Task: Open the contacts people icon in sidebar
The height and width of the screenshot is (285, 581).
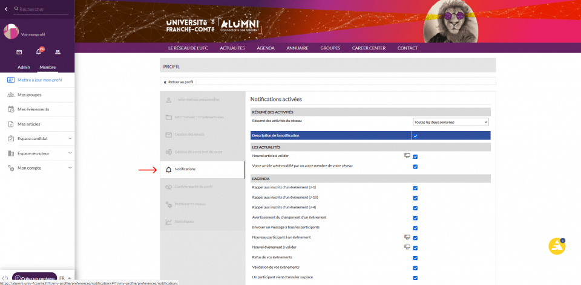Action: (x=57, y=53)
